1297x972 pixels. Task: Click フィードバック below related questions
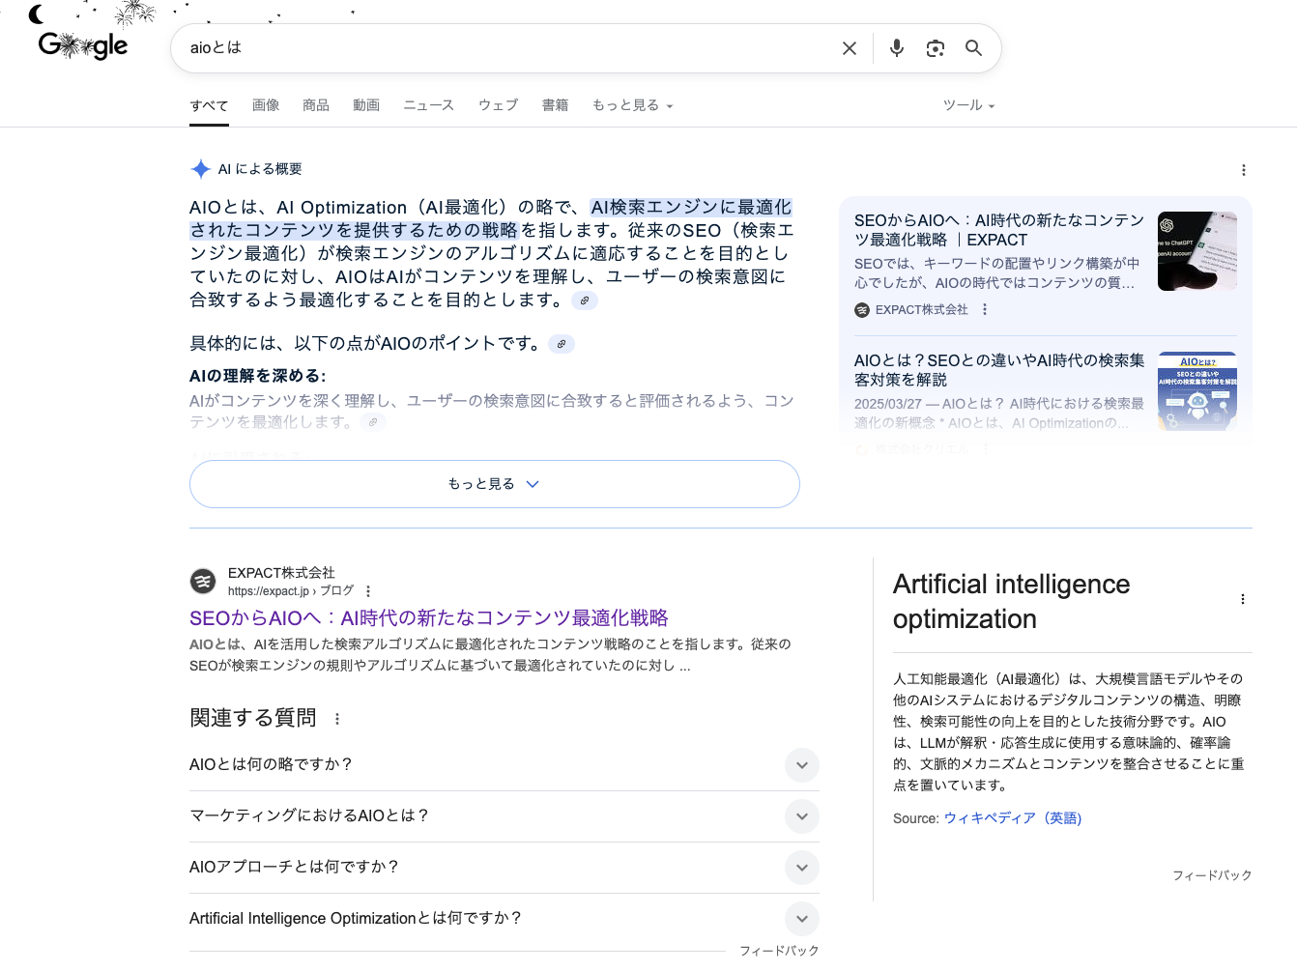[779, 952]
